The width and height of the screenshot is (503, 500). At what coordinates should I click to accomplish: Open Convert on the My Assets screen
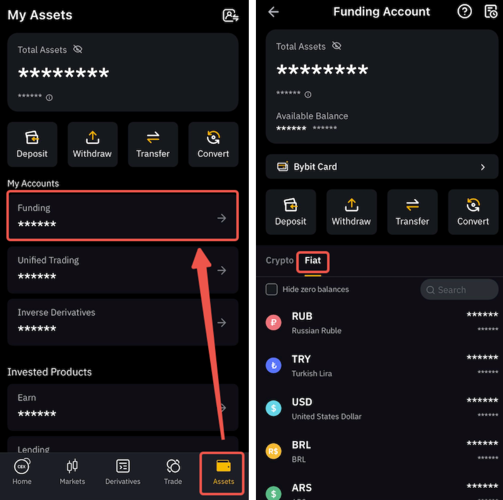(213, 144)
